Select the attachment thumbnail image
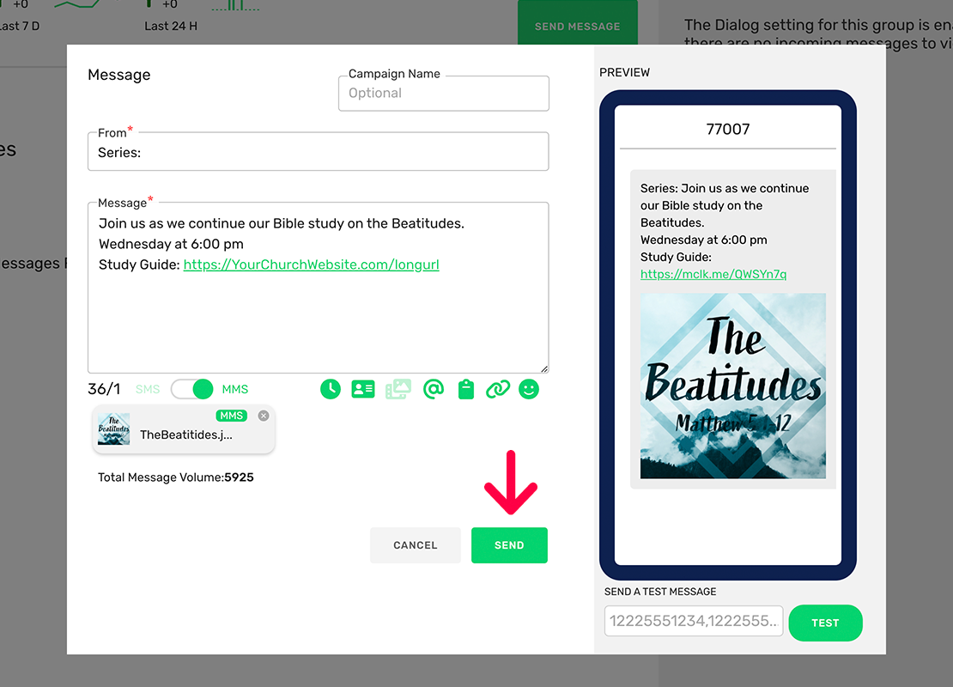Image resolution: width=953 pixels, height=687 pixels. coord(113,428)
